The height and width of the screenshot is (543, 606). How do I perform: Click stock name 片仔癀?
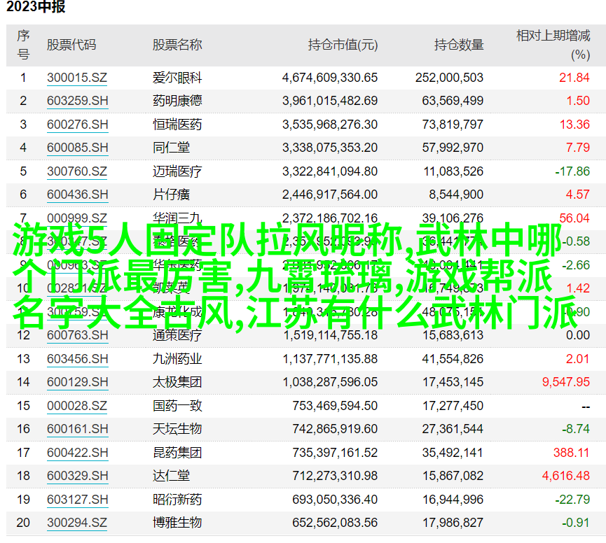171,195
